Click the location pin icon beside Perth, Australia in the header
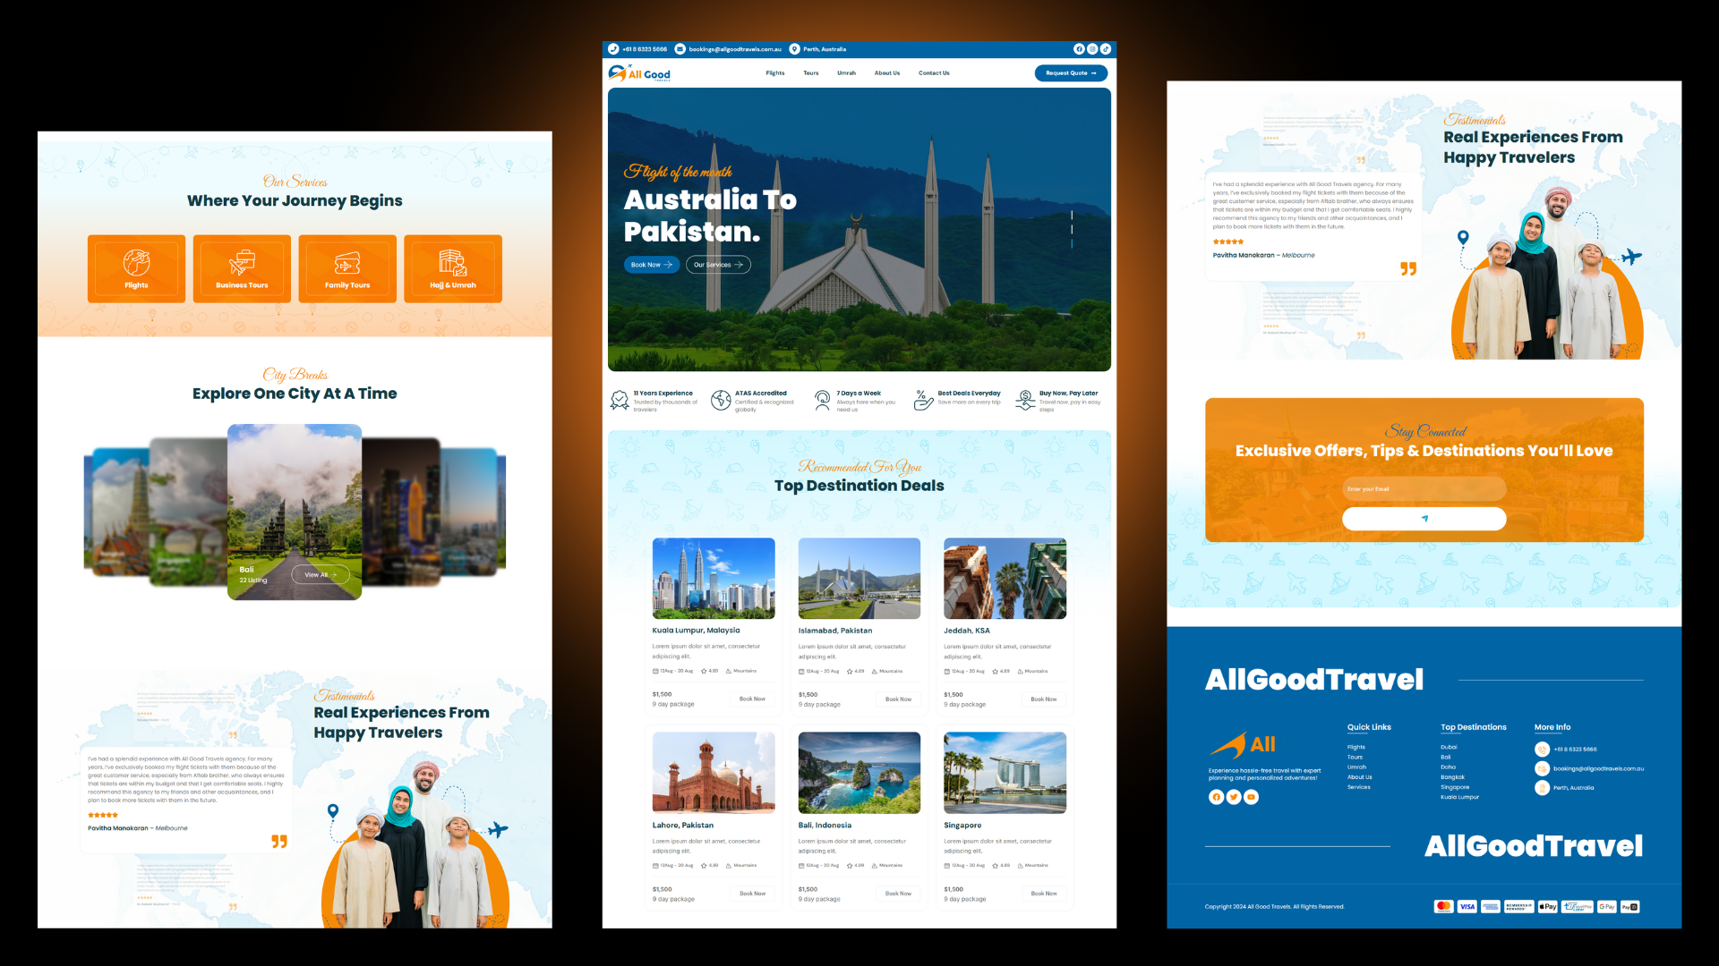 tap(794, 49)
